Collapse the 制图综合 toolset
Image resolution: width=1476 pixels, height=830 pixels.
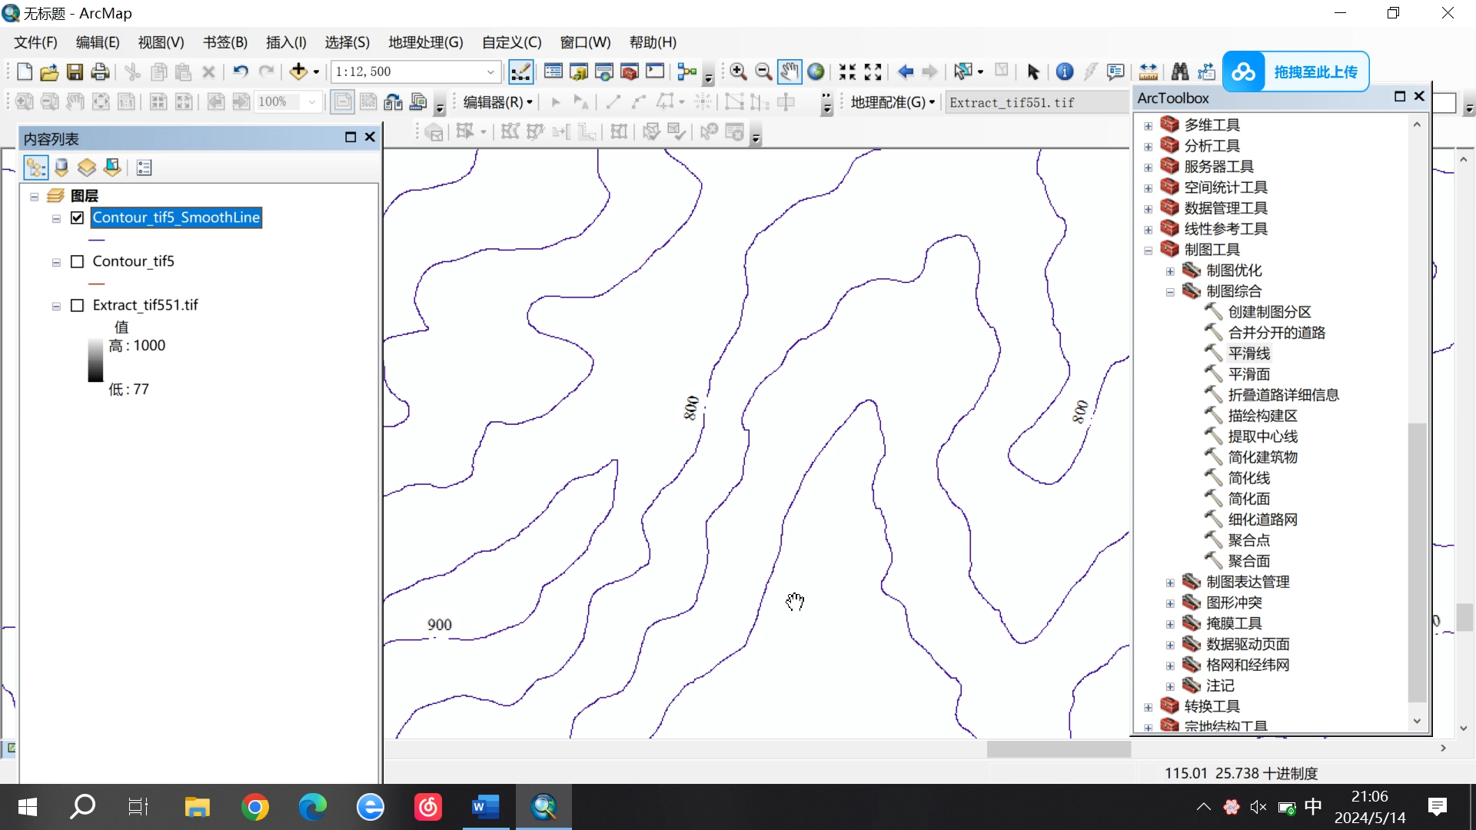(x=1170, y=292)
